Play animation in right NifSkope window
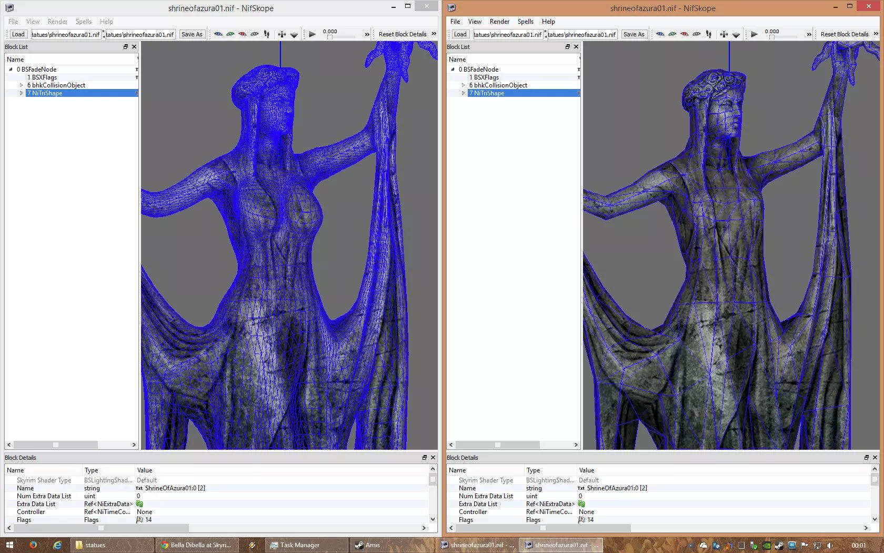884x553 pixels. pos(754,34)
